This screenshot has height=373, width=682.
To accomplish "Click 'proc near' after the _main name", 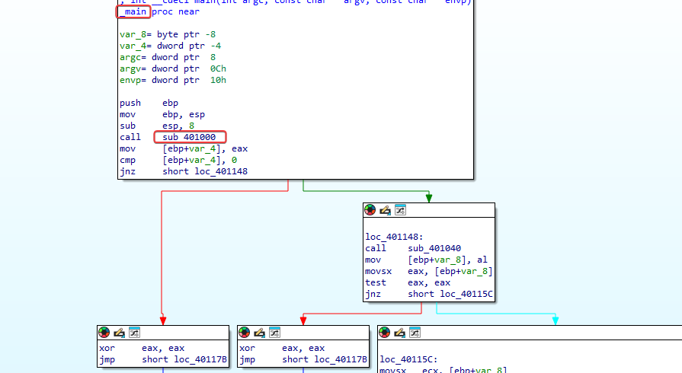I will [x=176, y=11].
